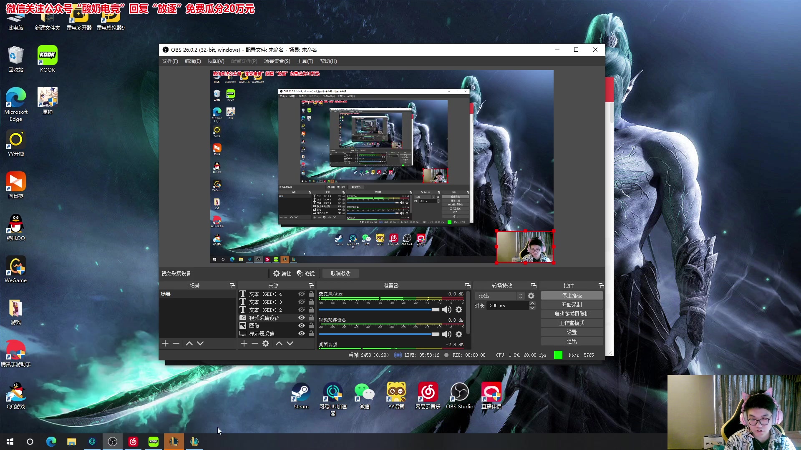Open source properties gear in 来源 panel
This screenshot has width=801, height=450.
tap(266, 343)
